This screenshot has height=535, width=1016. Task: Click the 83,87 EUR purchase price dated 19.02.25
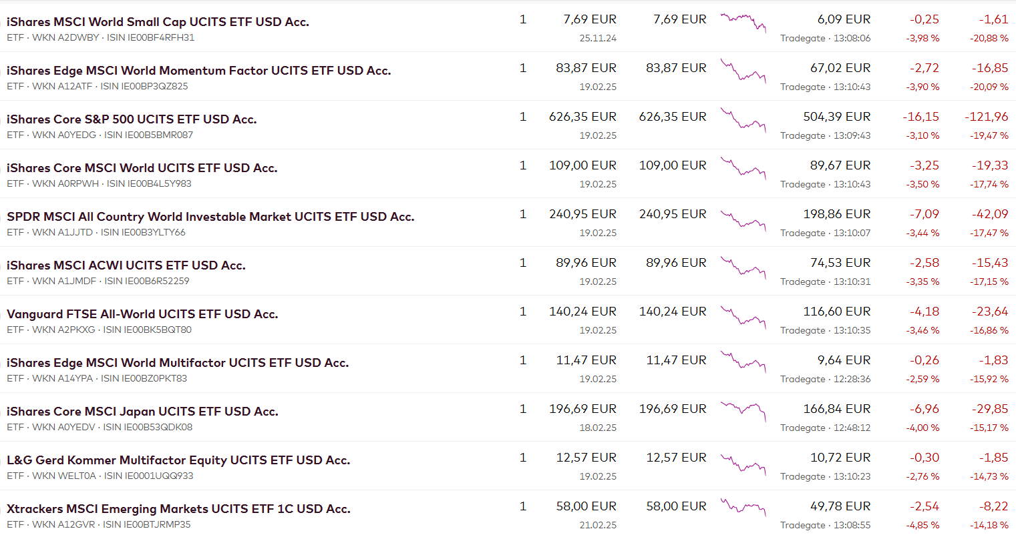pos(586,68)
